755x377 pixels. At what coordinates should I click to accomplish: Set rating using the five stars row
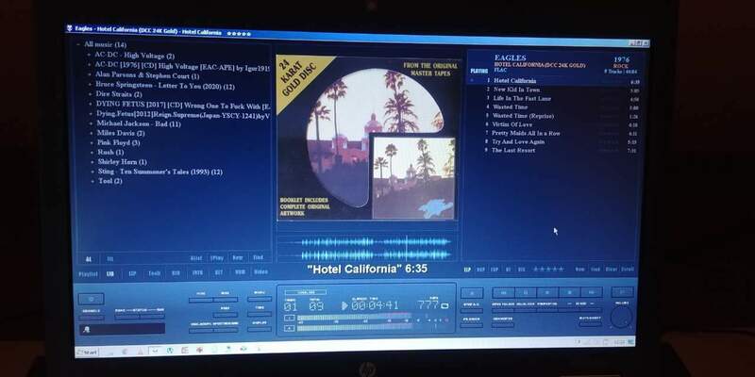tap(547, 270)
